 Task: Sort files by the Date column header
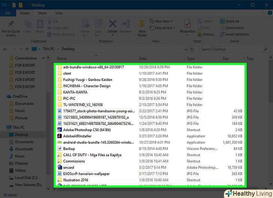pyautogui.click(x=142, y=58)
